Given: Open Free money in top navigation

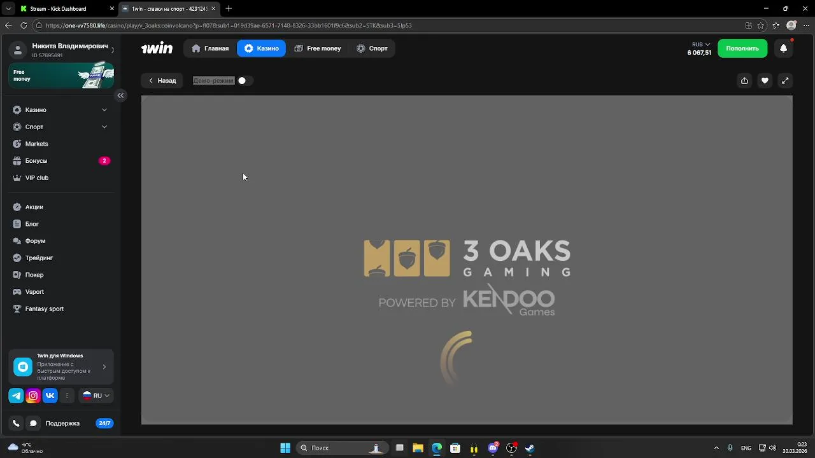Looking at the screenshot, I should [x=318, y=48].
